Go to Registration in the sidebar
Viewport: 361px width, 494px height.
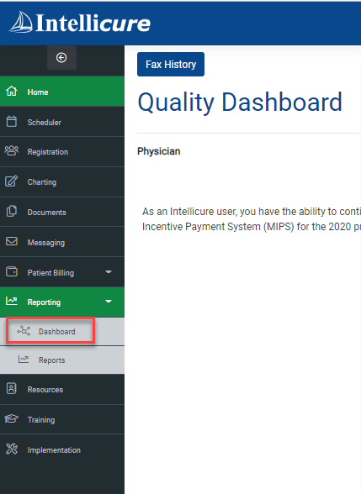pyautogui.click(x=62, y=151)
